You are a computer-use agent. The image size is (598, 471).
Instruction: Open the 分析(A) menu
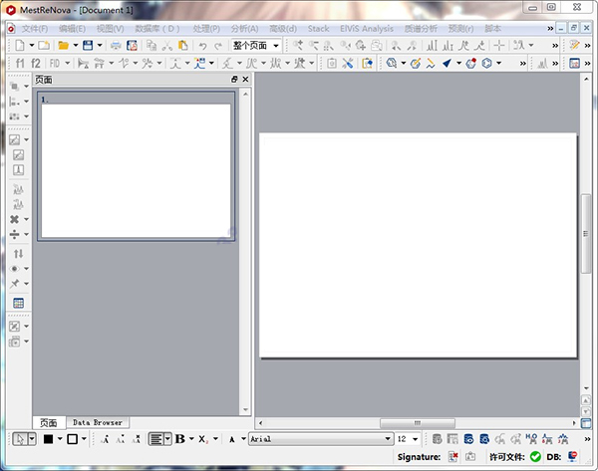[243, 29]
